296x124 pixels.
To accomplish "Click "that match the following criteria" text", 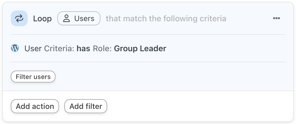I will [166, 19].
